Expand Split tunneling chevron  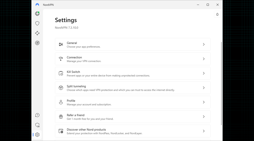click(204, 88)
